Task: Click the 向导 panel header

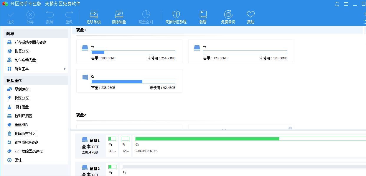Action: [36, 34]
